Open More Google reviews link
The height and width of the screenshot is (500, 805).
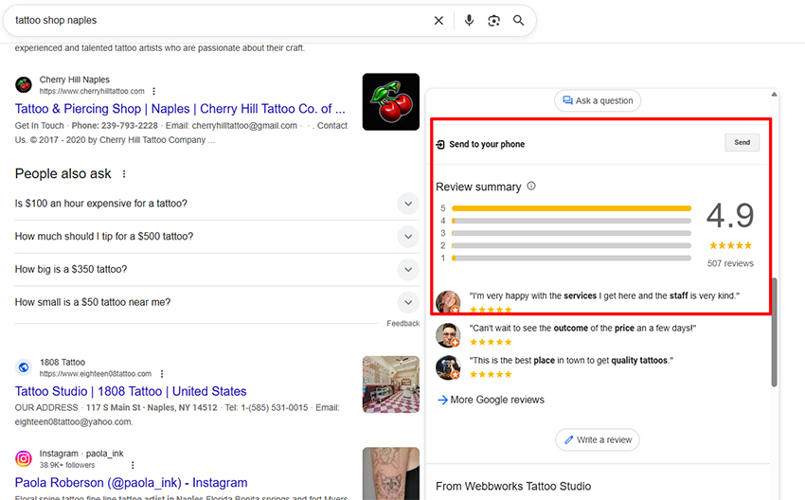pos(492,400)
